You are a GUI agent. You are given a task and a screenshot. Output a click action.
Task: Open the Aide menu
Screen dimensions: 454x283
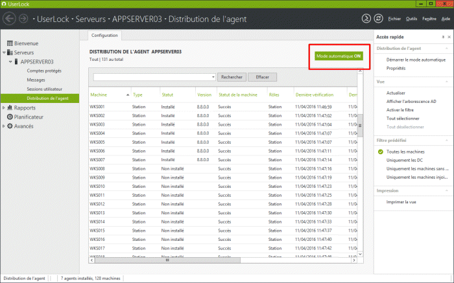point(446,19)
